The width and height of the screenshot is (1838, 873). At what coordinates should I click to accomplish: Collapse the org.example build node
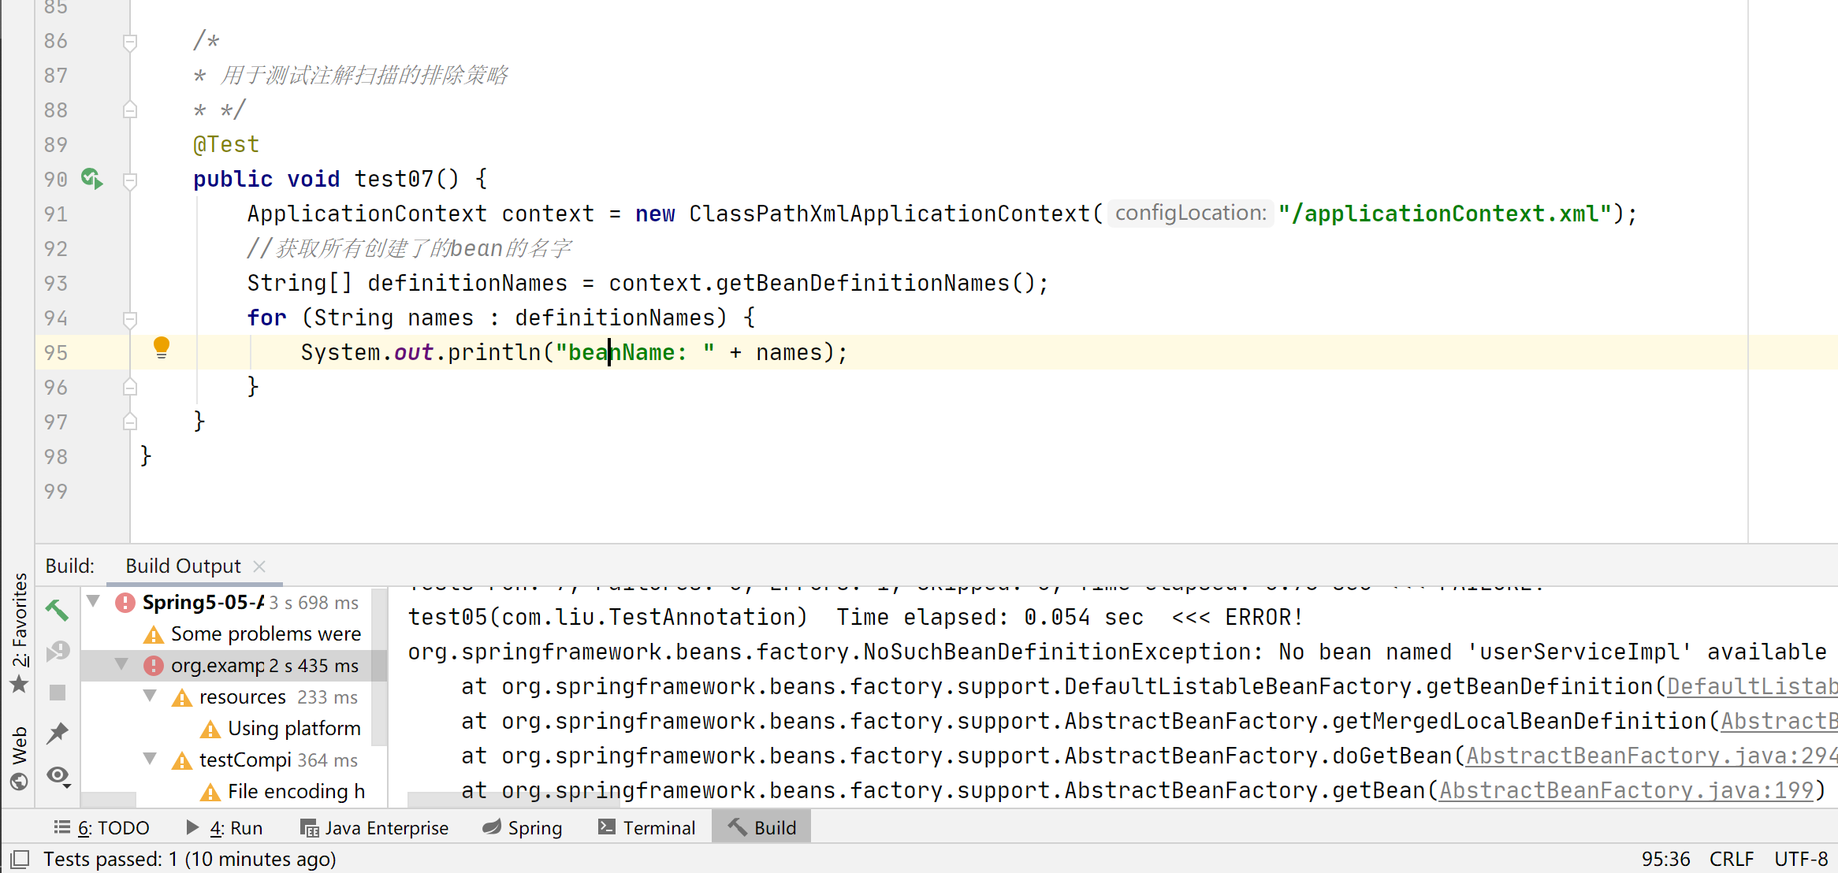pyautogui.click(x=122, y=665)
